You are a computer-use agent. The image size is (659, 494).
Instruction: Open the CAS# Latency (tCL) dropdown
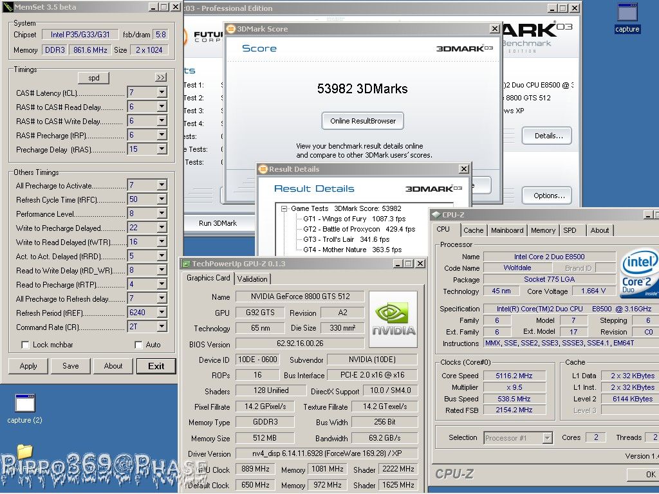click(x=162, y=93)
